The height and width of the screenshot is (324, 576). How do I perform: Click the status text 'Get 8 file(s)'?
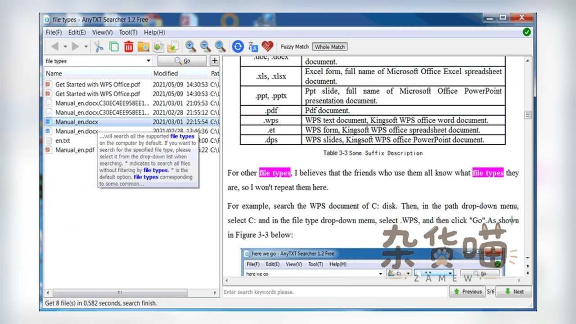pos(63,303)
